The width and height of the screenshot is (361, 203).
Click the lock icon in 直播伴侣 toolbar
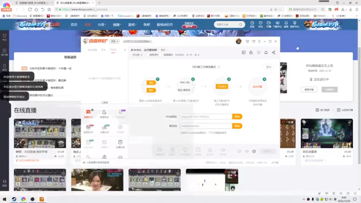(251, 52)
